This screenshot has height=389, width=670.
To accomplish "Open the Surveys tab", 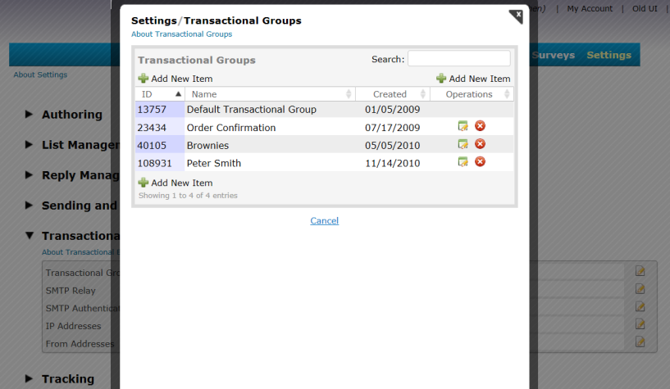I will [554, 55].
